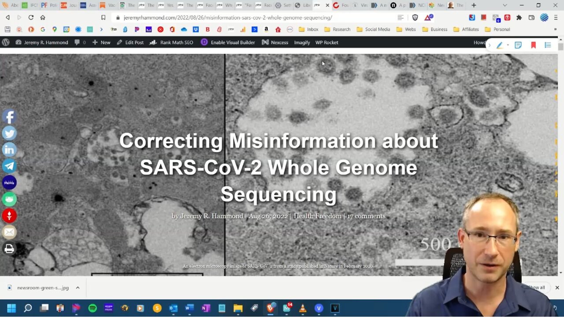Show more bookmarks overflow chevron
The image size is (564, 317).
pyautogui.click(x=555, y=29)
